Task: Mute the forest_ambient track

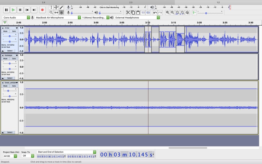Action: pyautogui.click(x=5, y=86)
